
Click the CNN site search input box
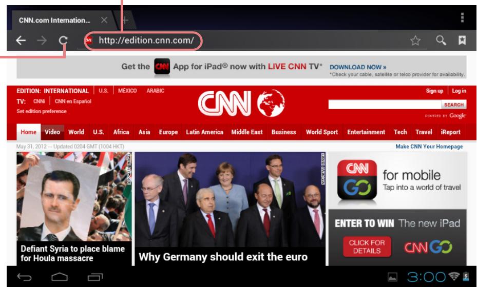pos(385,105)
